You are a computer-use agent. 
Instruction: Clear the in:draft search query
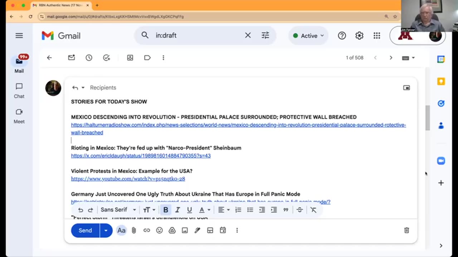click(248, 35)
